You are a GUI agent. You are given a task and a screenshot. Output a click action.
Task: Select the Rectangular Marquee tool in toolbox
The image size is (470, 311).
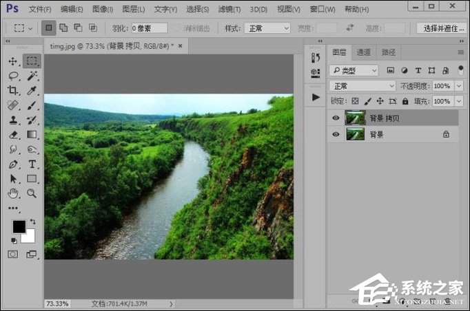[x=32, y=61]
